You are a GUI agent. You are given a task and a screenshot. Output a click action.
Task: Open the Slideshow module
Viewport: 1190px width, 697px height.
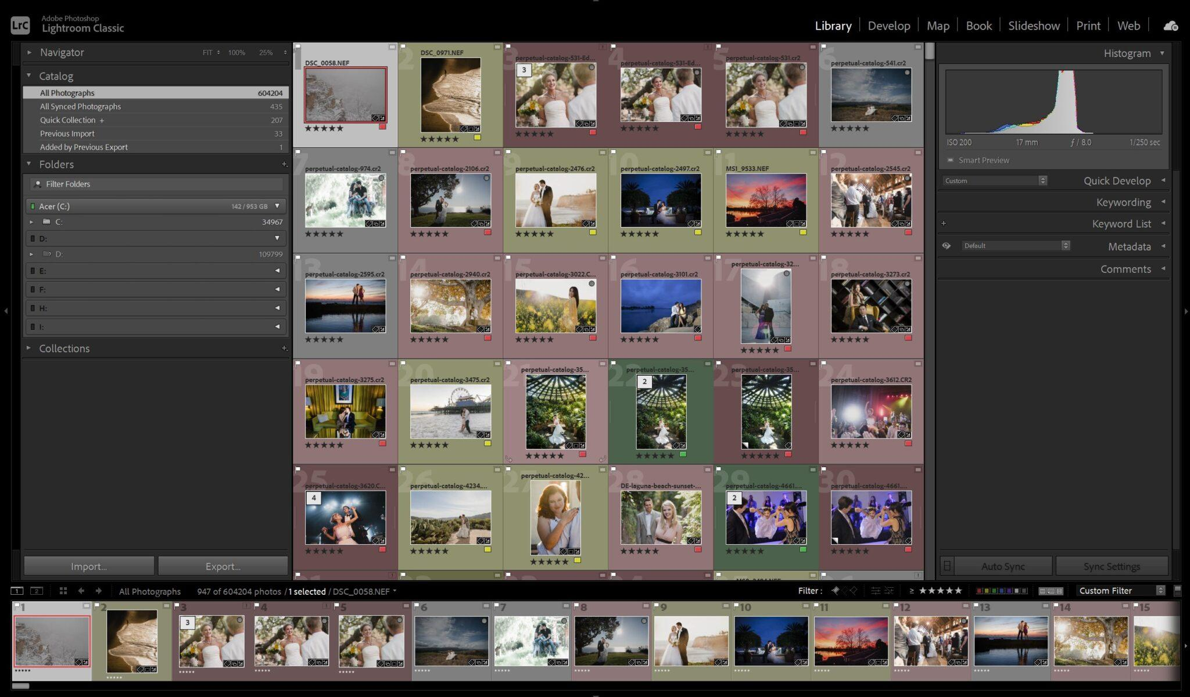coord(1034,26)
